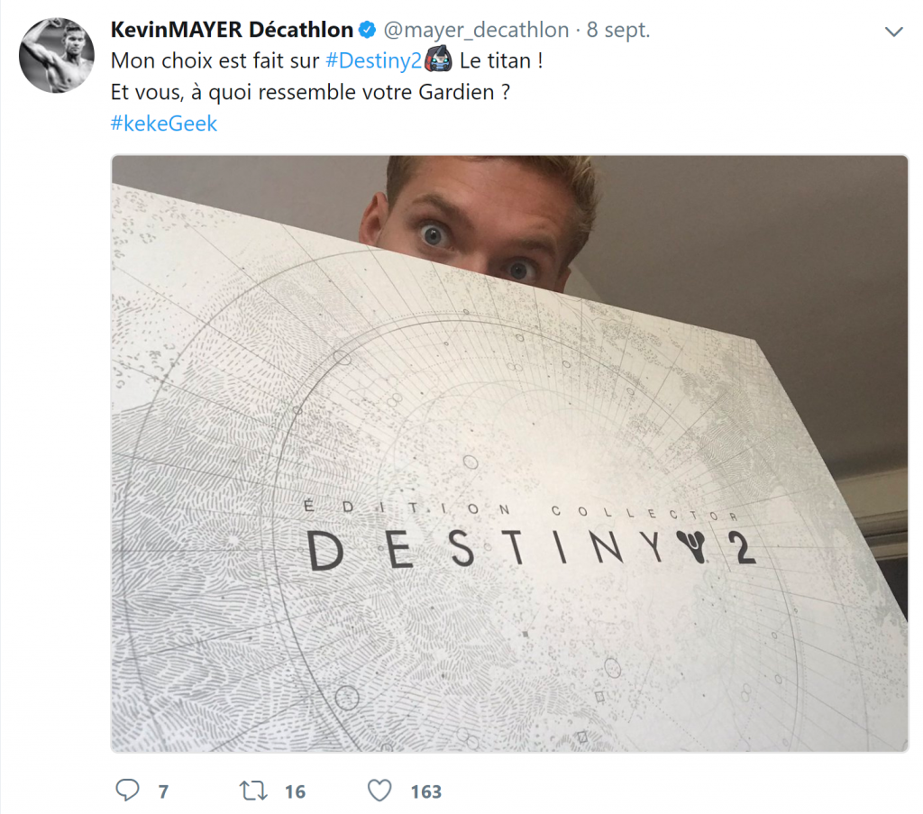Click the Destiny helmet emoji icon
The image size is (923, 814).
439,59
